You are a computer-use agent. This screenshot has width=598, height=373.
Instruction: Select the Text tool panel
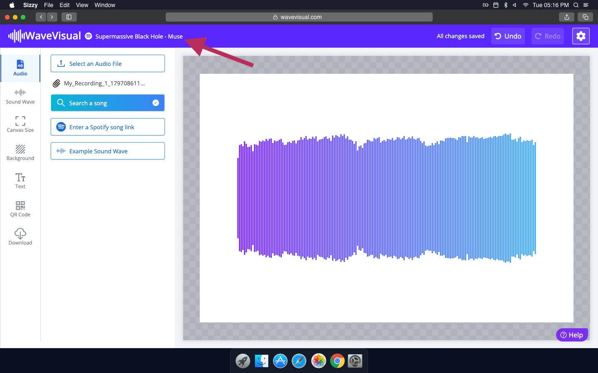pyautogui.click(x=20, y=181)
